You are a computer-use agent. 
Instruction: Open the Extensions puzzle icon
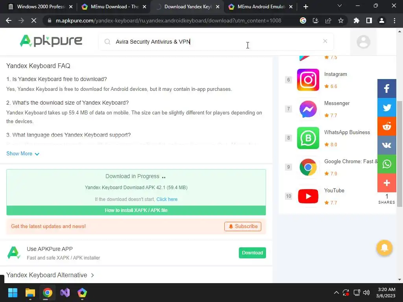click(357, 20)
